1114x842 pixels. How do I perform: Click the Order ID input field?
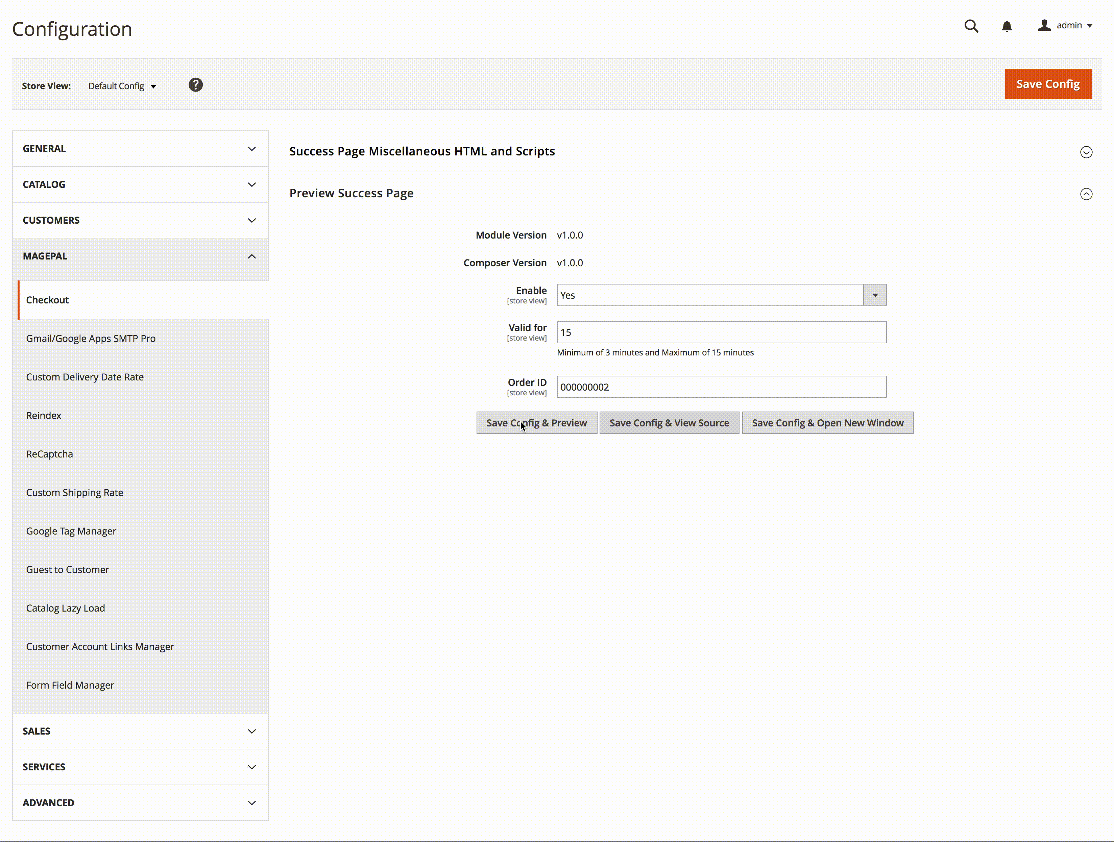point(721,387)
